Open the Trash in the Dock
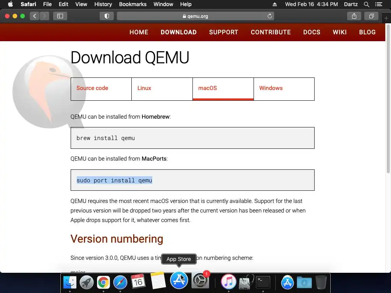The width and height of the screenshot is (391, 293). coord(321,282)
